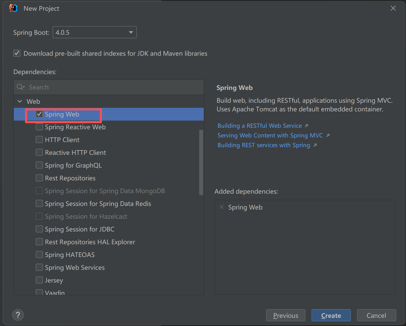
Task: Open Building a RESTful Web Service guide
Action: pyautogui.click(x=260, y=126)
